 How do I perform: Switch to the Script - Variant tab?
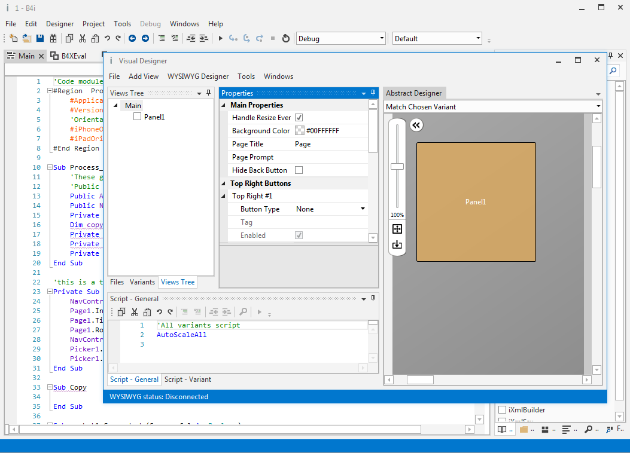click(188, 379)
